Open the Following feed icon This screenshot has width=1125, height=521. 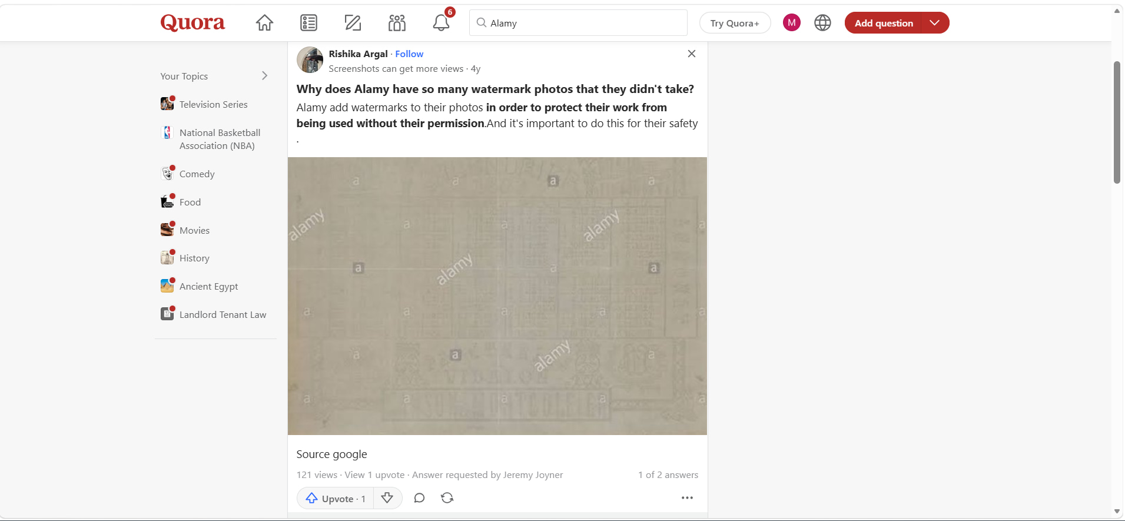click(x=308, y=23)
